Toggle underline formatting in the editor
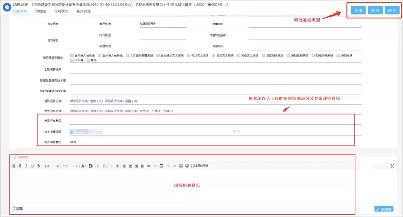Screen dimensions: 403x217 [32, 166]
